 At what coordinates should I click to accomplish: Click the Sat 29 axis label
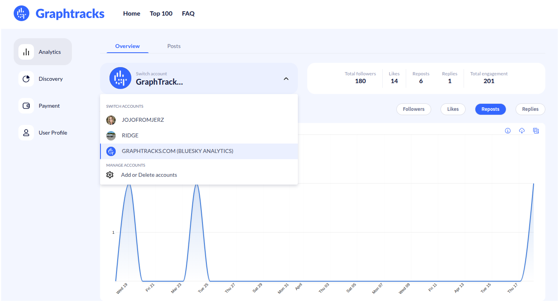(257, 288)
